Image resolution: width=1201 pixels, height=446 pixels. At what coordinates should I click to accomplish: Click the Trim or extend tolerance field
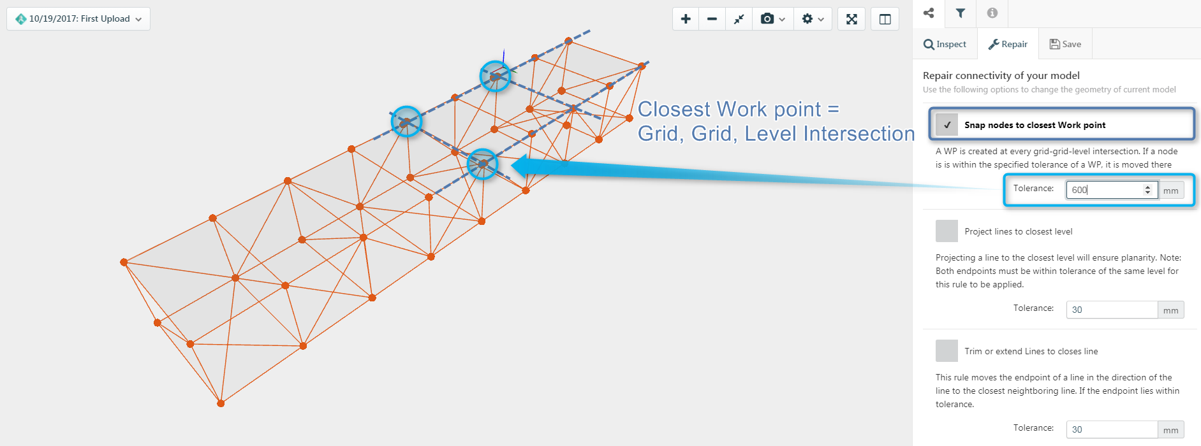pyautogui.click(x=1112, y=429)
